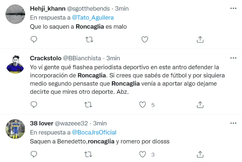Reply to Crackstolo's tweet

coord(34,105)
